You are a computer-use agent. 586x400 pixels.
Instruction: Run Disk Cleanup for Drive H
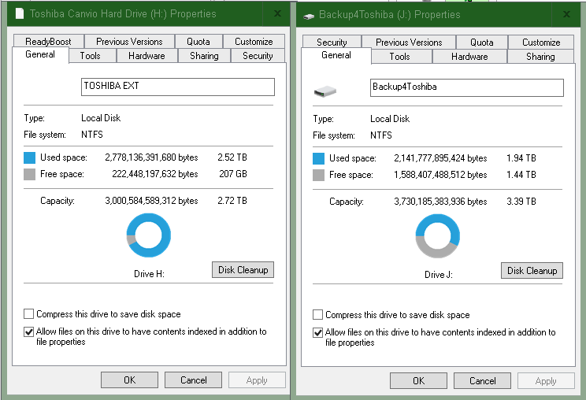tap(243, 269)
